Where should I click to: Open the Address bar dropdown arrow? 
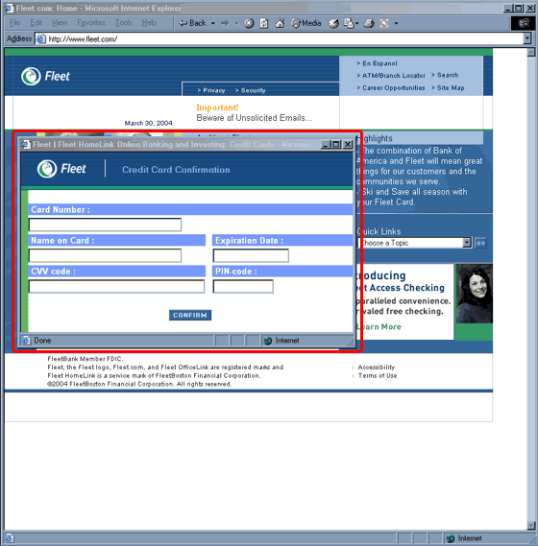click(x=527, y=38)
